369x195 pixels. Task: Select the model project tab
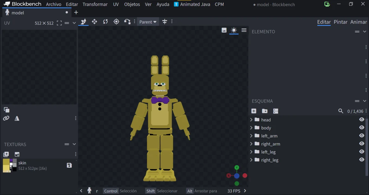tap(37, 13)
